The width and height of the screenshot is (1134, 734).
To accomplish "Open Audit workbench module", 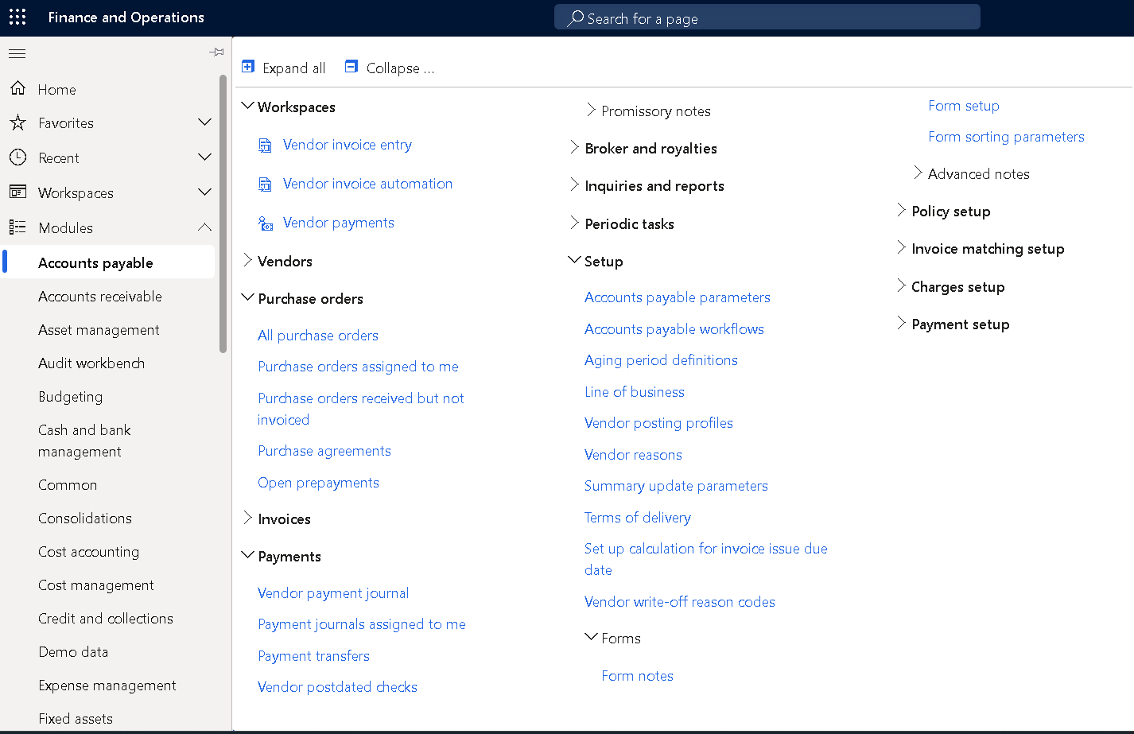I will click(x=91, y=363).
